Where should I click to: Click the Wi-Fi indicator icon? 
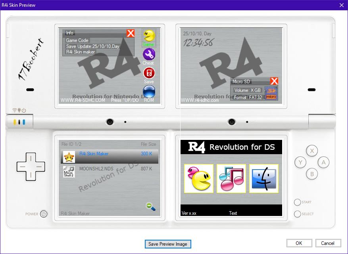point(15,110)
